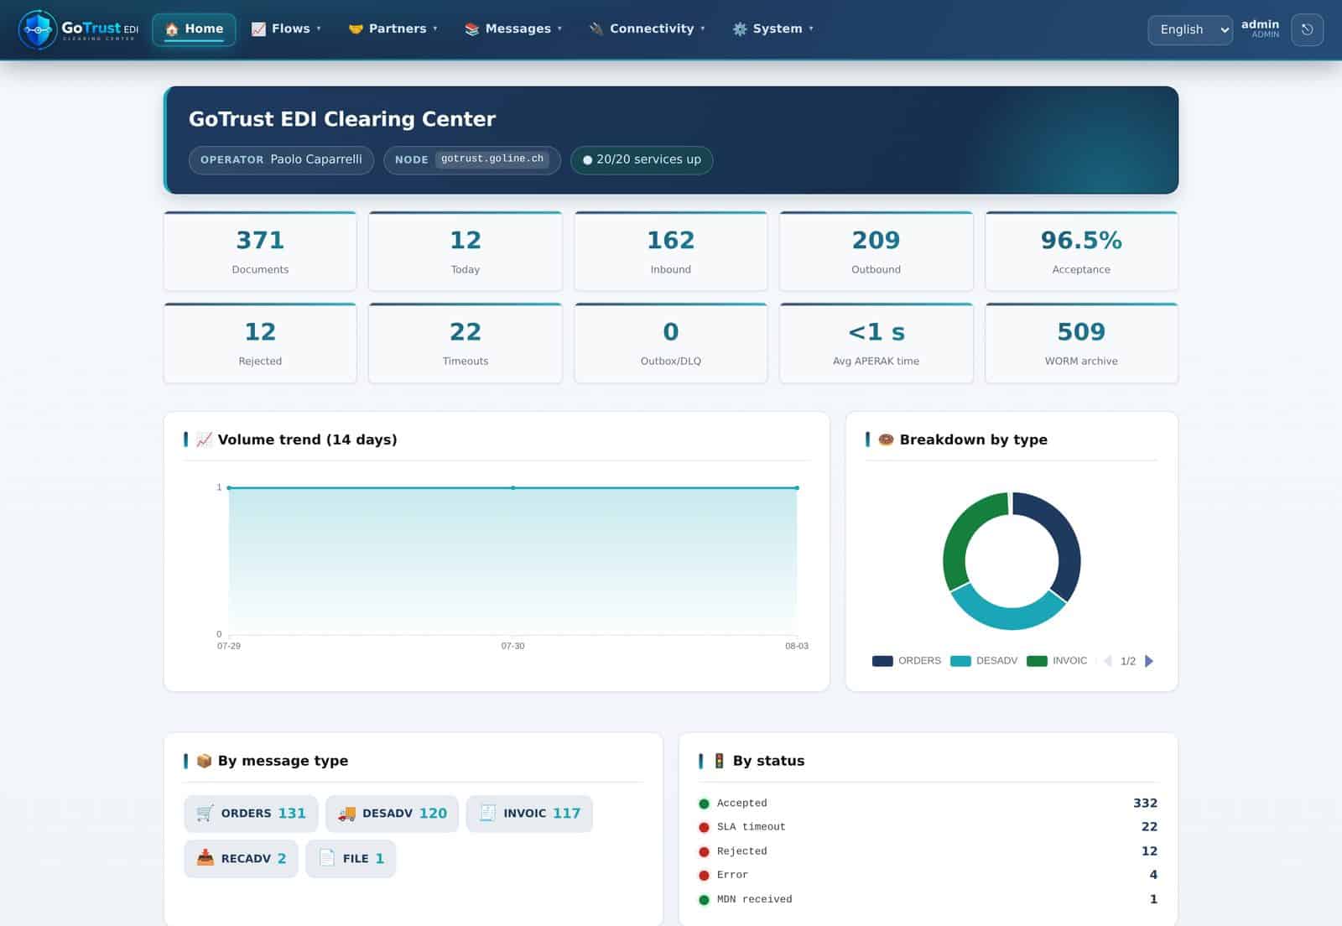Click the Messages dropdown arrow
This screenshot has height=926, width=1342.
coord(559,29)
